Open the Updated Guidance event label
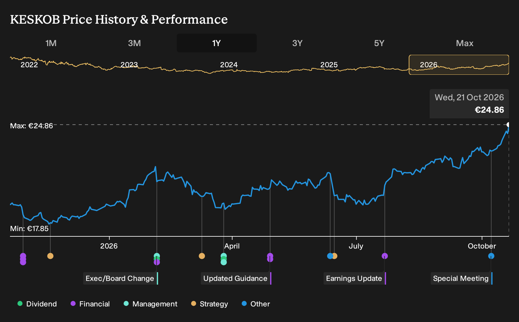 click(x=236, y=278)
